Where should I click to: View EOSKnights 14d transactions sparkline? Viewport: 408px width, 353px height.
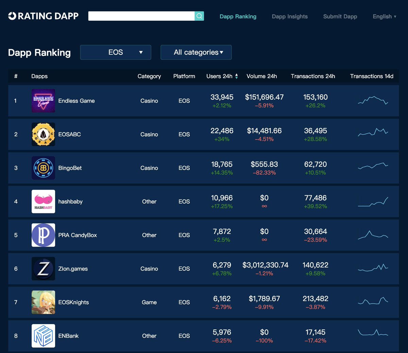click(373, 301)
